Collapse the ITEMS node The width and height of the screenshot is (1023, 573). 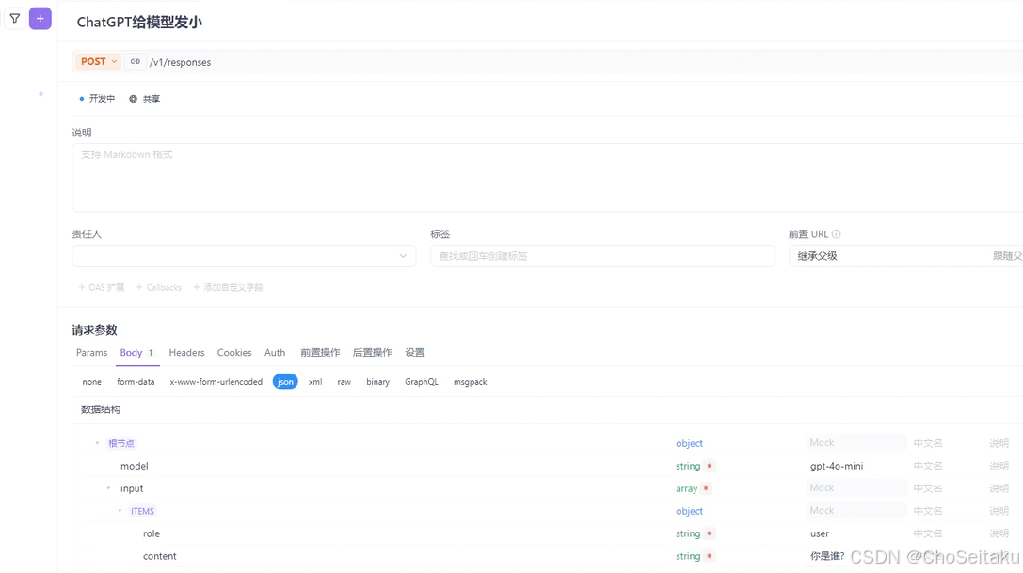[x=120, y=511]
